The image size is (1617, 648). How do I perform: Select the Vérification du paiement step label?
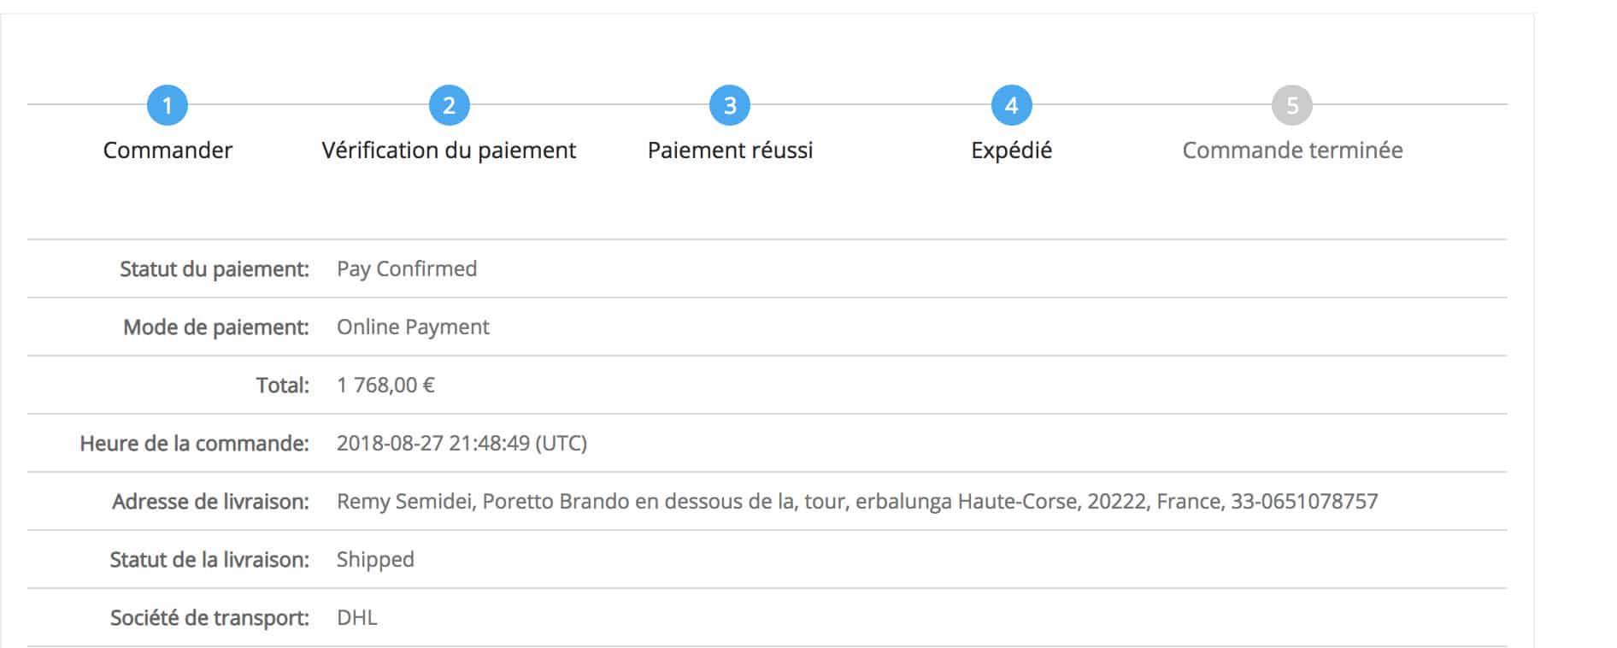tap(449, 150)
